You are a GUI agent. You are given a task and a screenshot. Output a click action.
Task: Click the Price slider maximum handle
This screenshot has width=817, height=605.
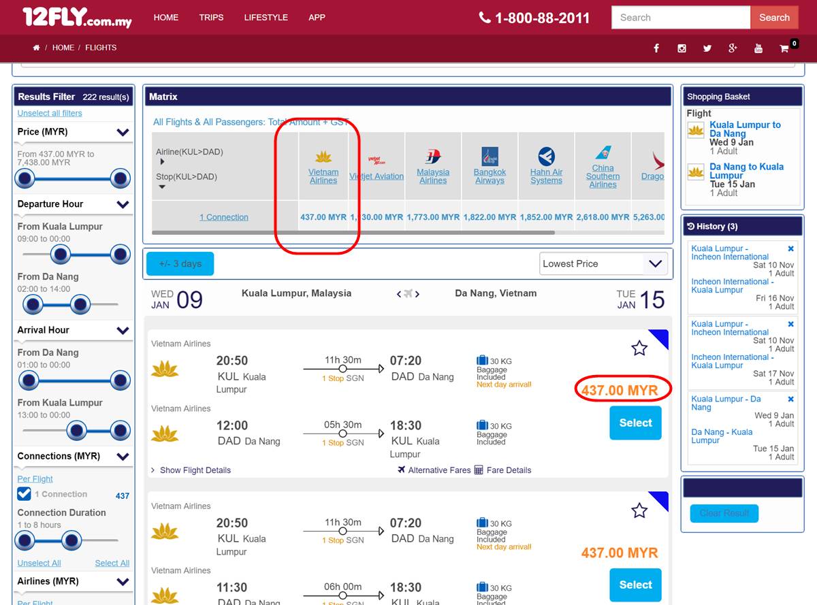[x=120, y=180]
